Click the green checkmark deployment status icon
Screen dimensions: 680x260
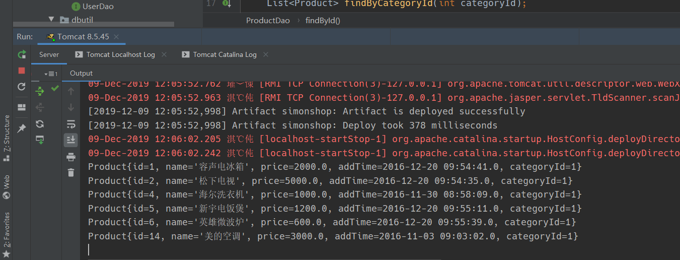(x=55, y=88)
